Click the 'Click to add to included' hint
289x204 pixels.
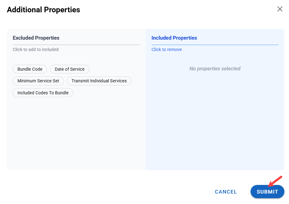tap(36, 49)
